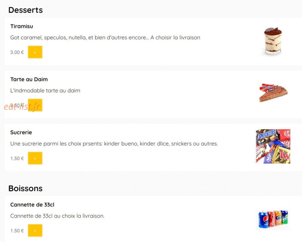Click the Sucrerie choices description text
Viewport: 302px width, 242px height.
coord(114,144)
